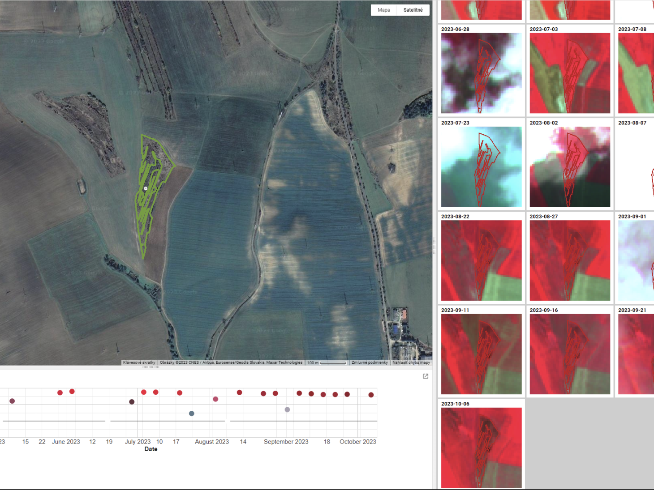Open the Klávesové skratky link

coord(139,362)
